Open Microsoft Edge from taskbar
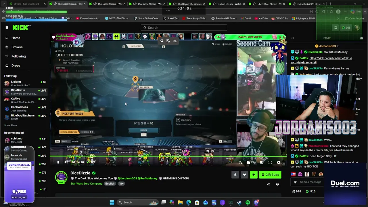The height and width of the screenshot is (207, 368). coord(189,202)
